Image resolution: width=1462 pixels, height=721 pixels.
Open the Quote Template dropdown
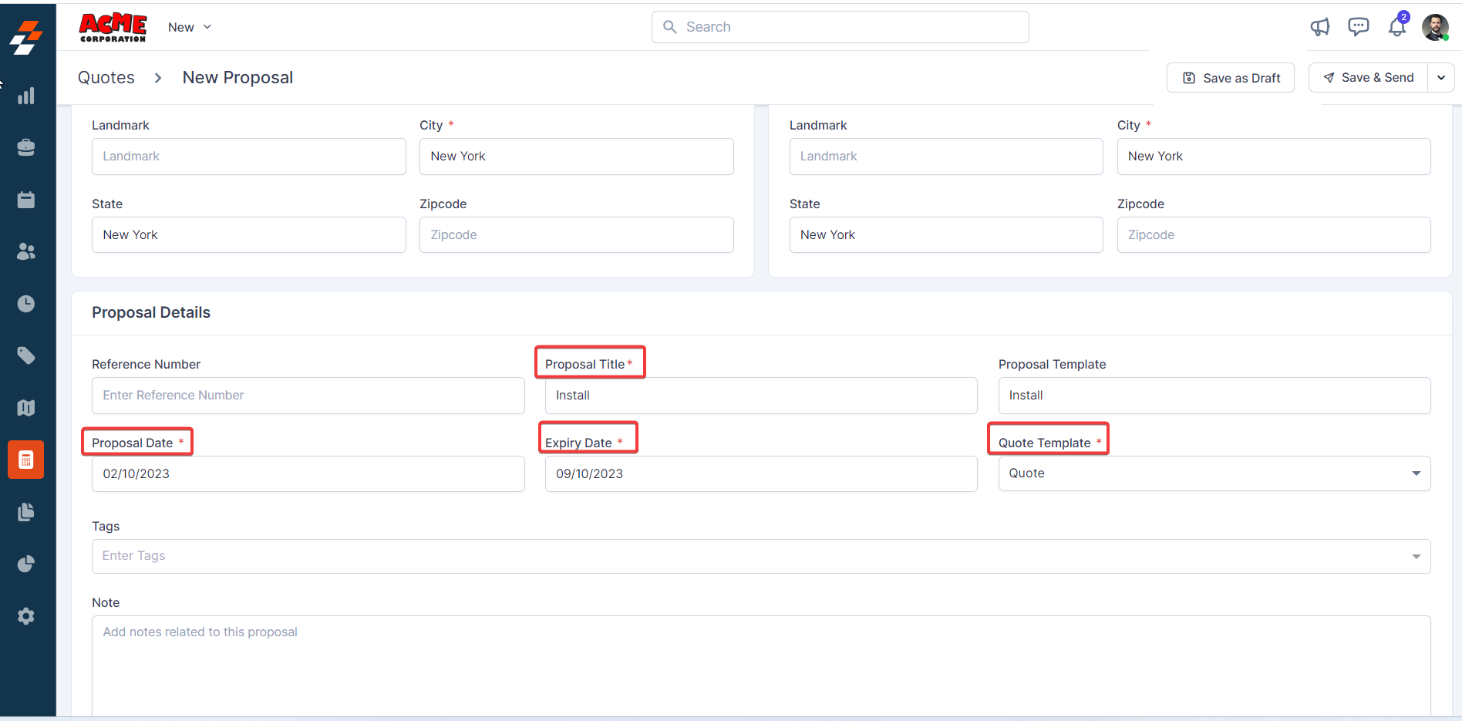click(1214, 473)
